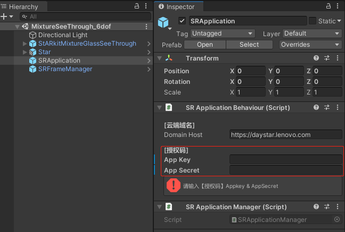Enable the Static checkbox
The image size is (345, 232).
click(313, 21)
